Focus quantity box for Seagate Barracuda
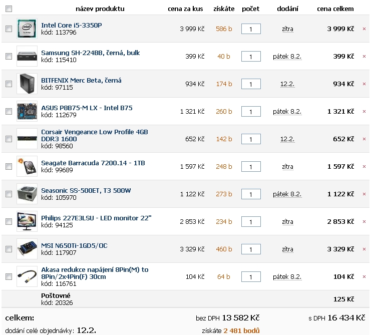The height and width of the screenshot is (335, 371). click(x=251, y=167)
